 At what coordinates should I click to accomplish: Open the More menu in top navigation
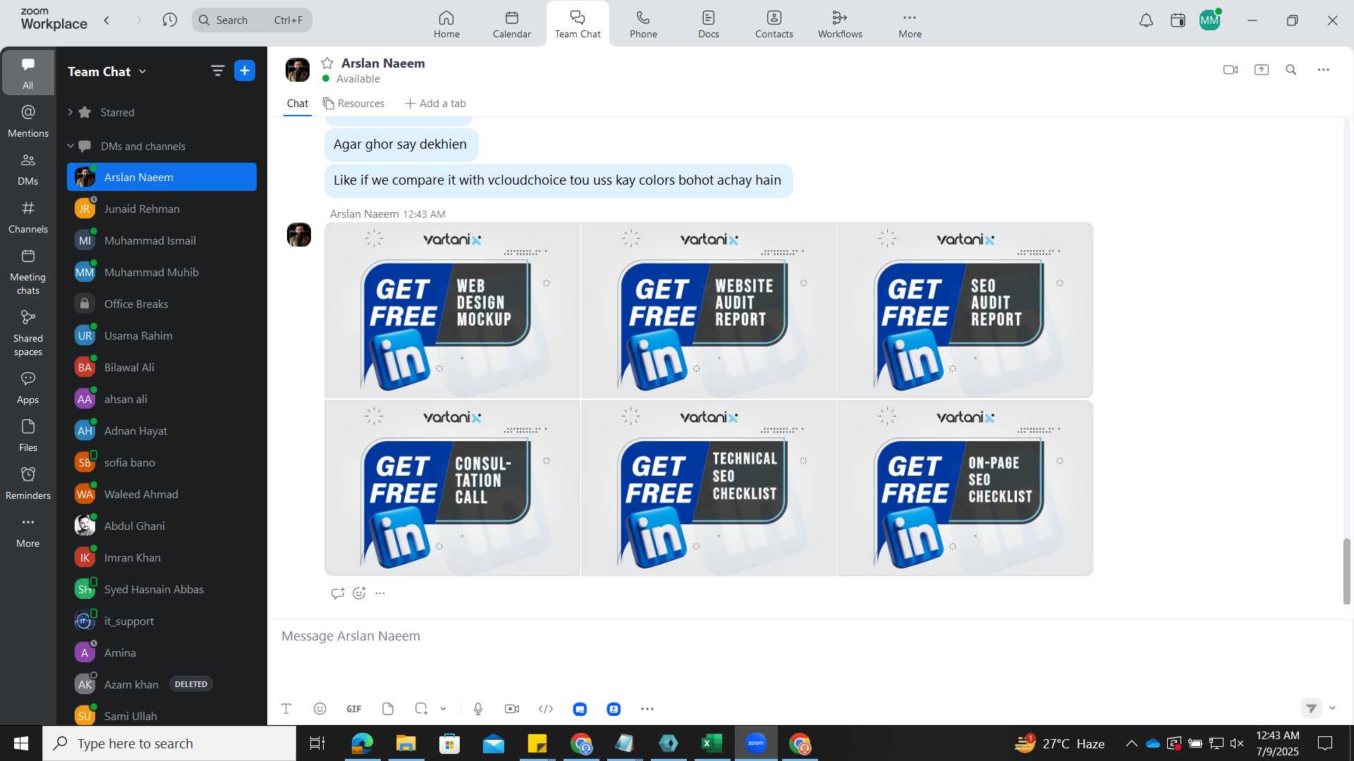click(910, 24)
